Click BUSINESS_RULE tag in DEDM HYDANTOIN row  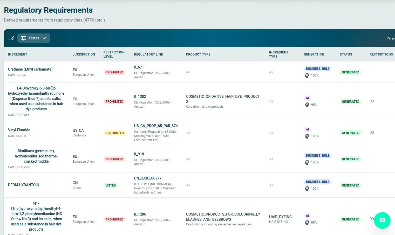point(318,182)
